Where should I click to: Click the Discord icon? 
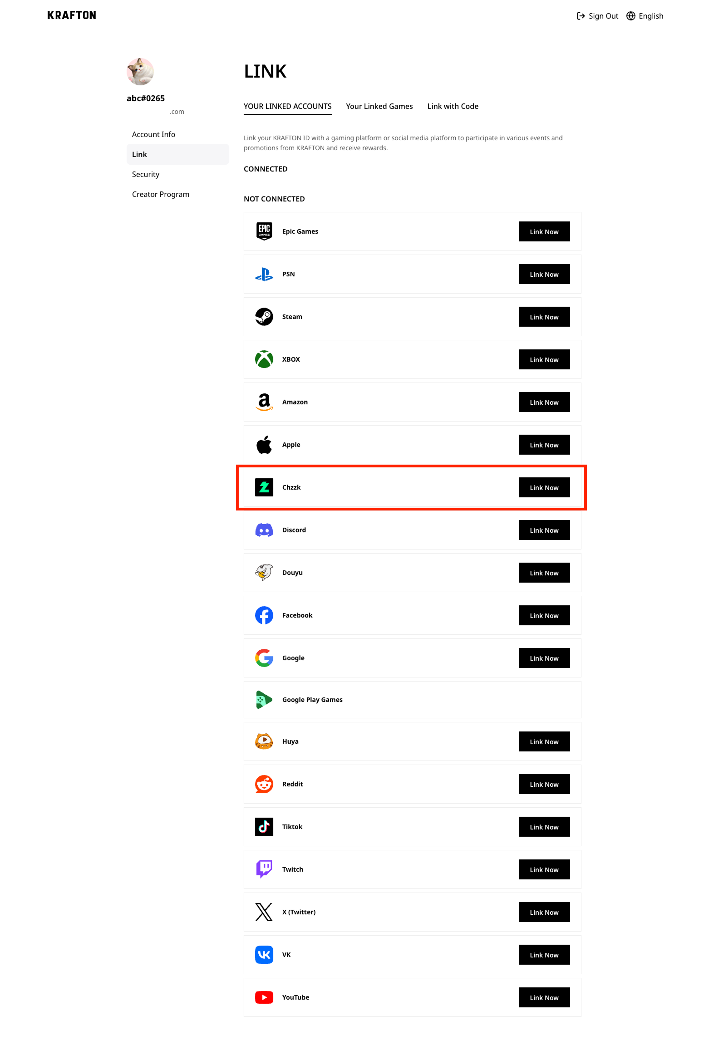point(264,530)
